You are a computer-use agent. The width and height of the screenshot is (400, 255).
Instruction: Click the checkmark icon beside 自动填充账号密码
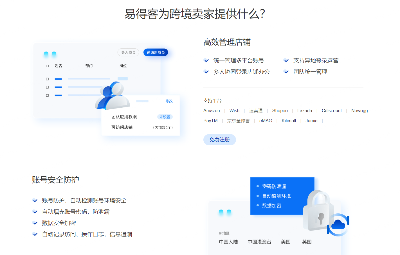click(x=35, y=212)
